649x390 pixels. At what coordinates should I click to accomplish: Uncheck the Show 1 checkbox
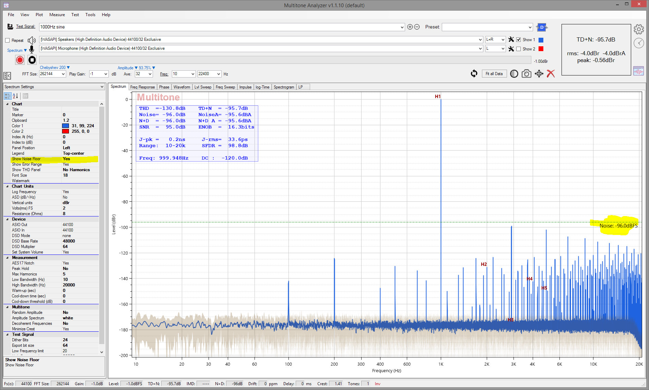point(519,40)
